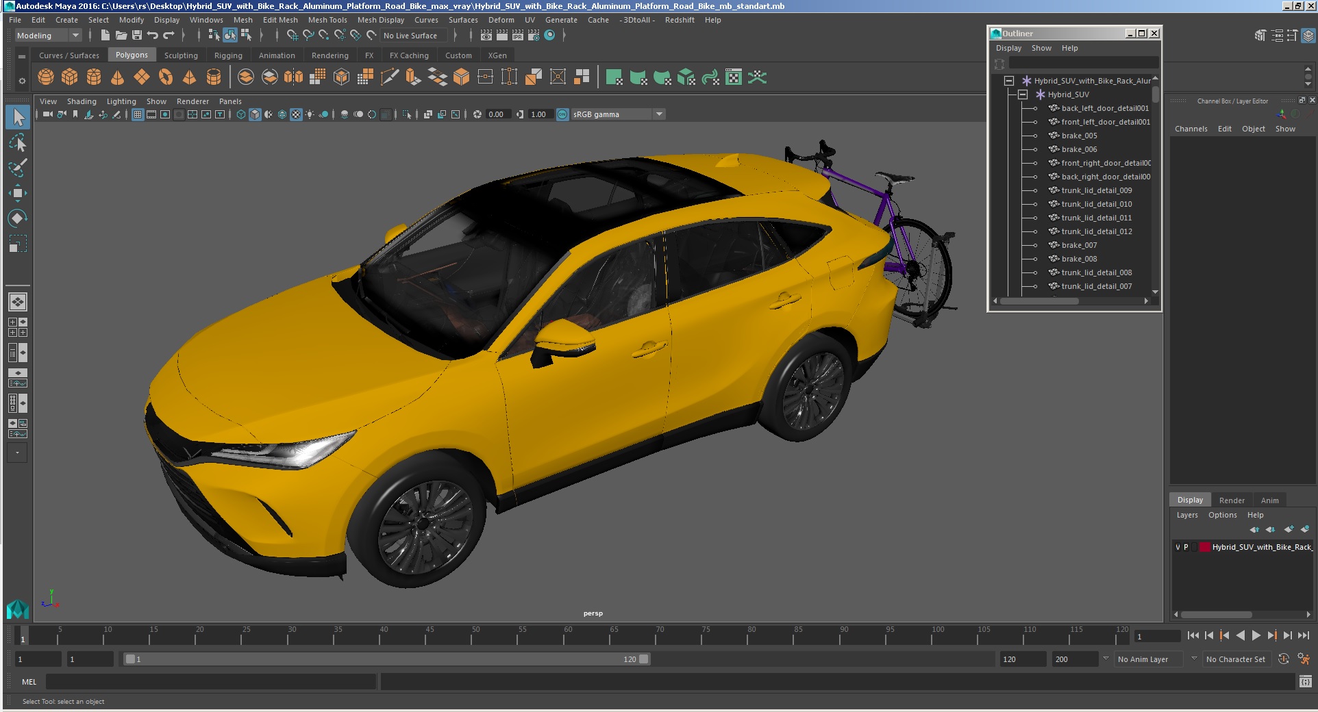Select the single perspective view layout
This screenshot has height=712, width=1318.
(x=18, y=302)
